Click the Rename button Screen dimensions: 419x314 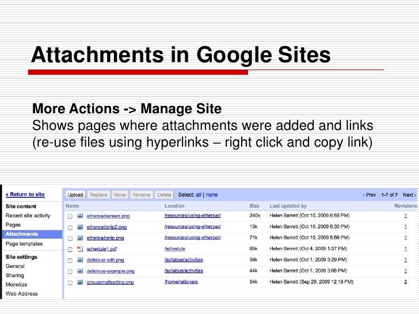[142, 194]
